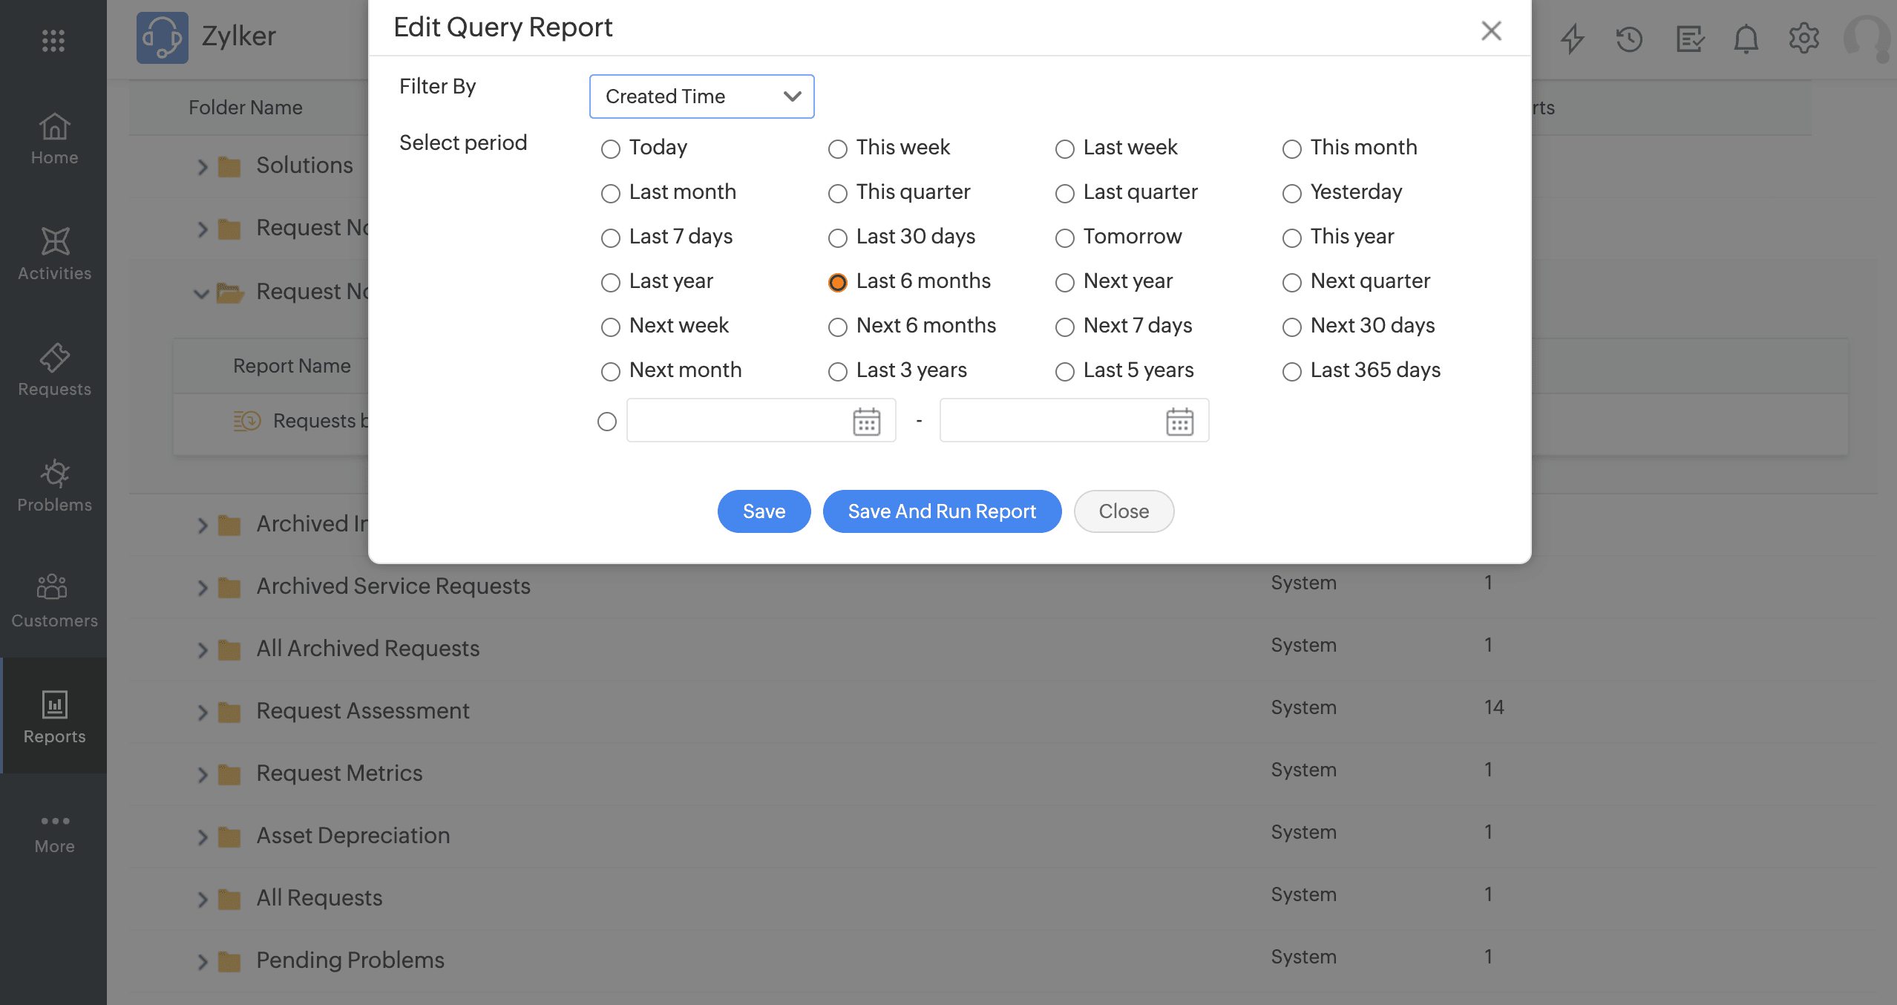Image resolution: width=1897 pixels, height=1005 pixels.
Task: Expand the Request Assessment folder
Action: pyautogui.click(x=202, y=713)
